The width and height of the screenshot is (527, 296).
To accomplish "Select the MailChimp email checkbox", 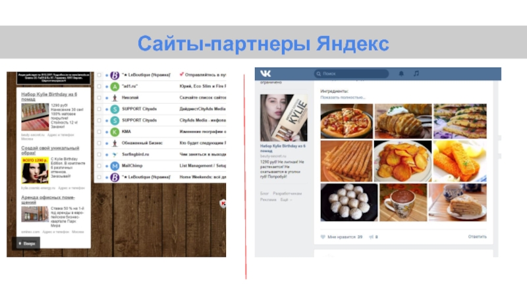I will click(99, 166).
